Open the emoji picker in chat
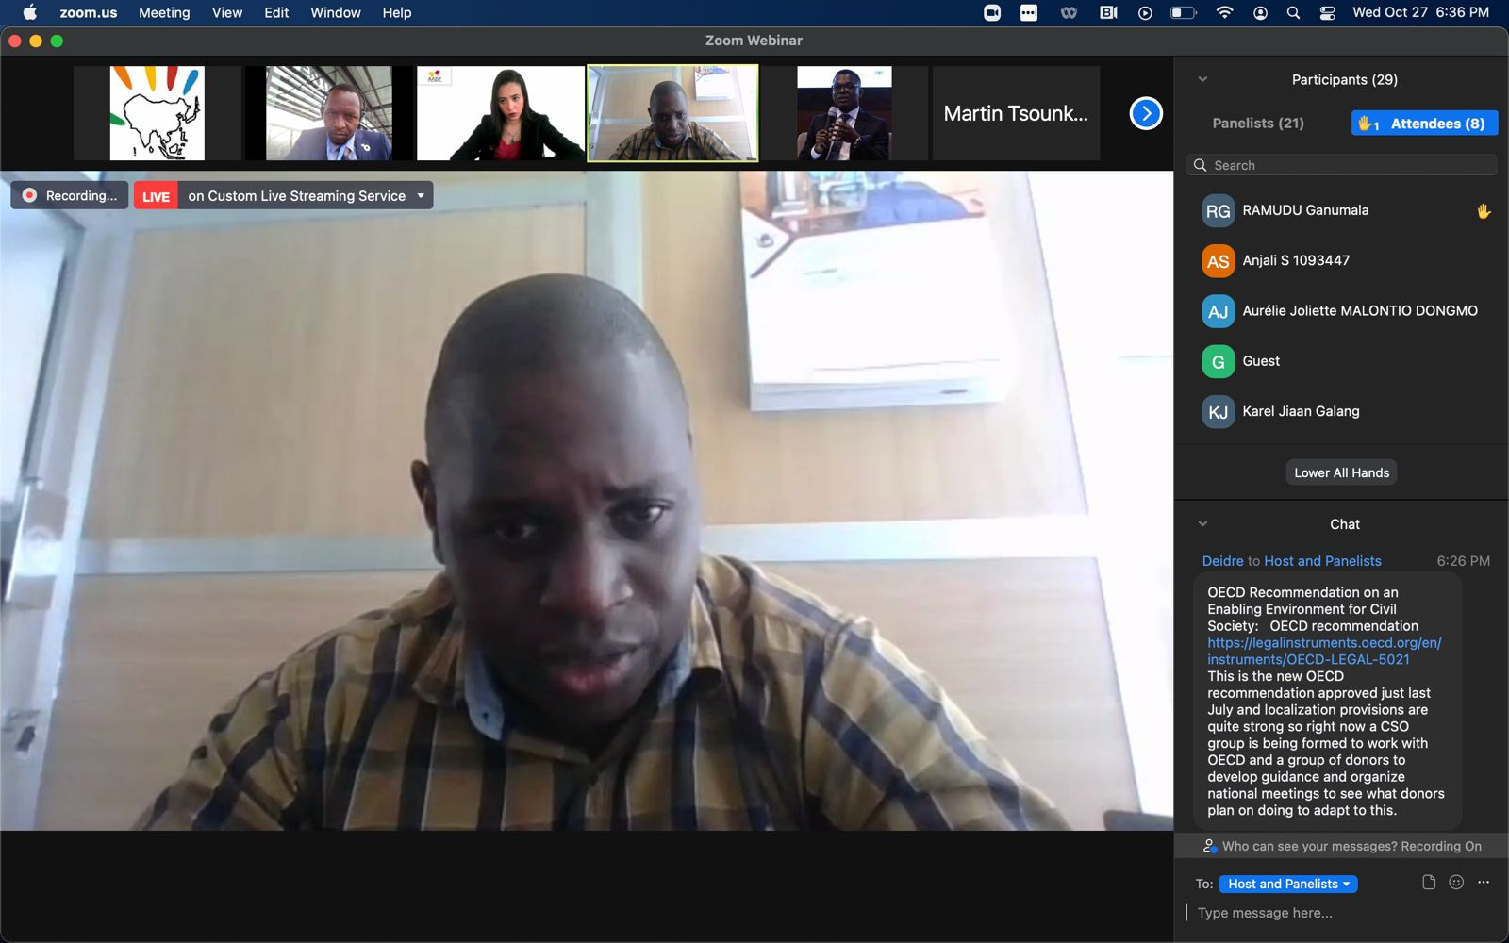Viewport: 1509px width, 943px height. [x=1456, y=883]
